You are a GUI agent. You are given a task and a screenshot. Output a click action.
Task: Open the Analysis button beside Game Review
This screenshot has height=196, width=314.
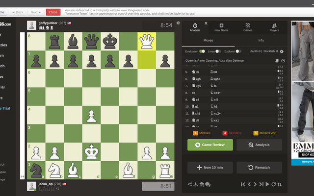(x=259, y=145)
